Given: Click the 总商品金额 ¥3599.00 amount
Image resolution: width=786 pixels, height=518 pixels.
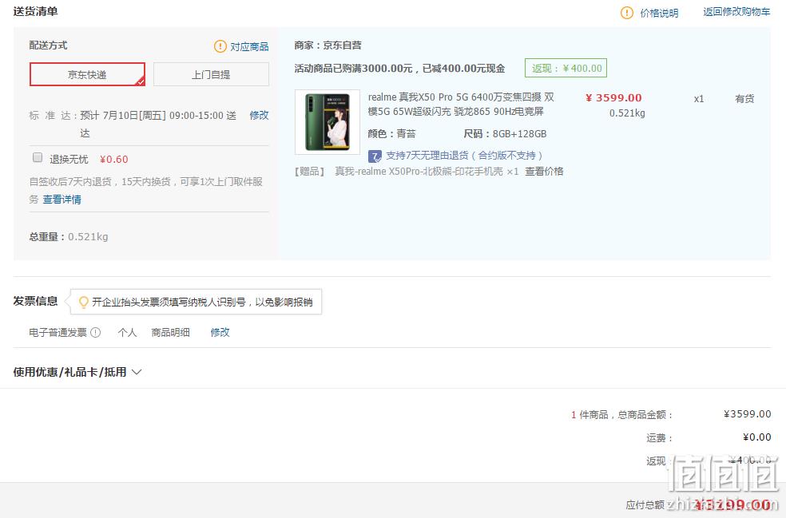Looking at the screenshot, I should pyautogui.click(x=748, y=413).
